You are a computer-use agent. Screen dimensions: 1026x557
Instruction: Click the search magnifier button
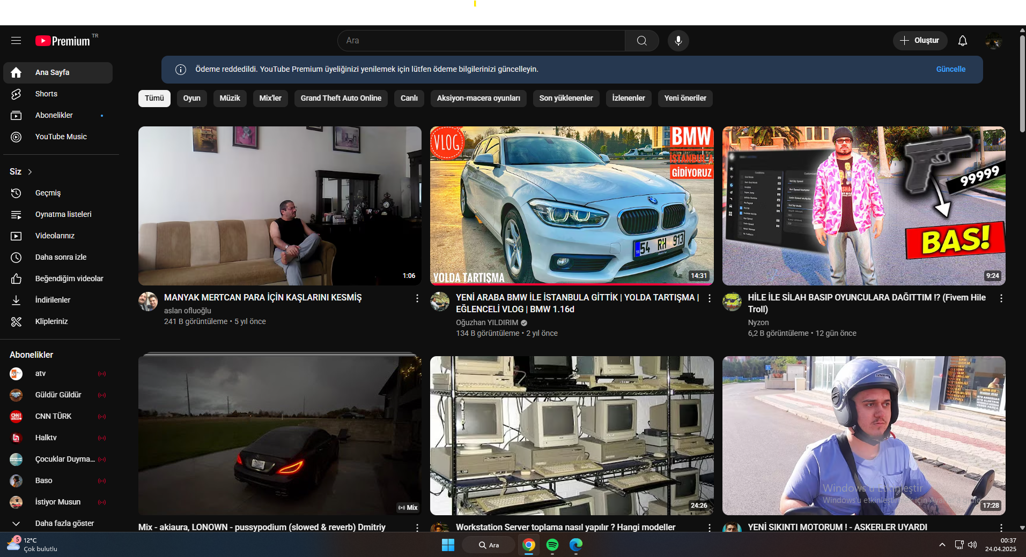click(641, 41)
